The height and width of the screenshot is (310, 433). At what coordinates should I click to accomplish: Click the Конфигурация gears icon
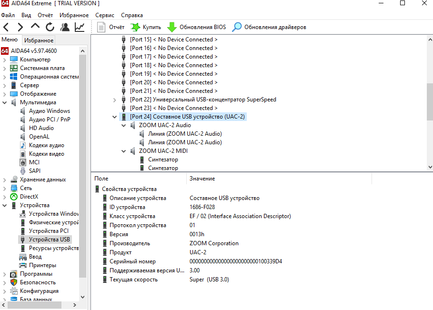coord(14,291)
